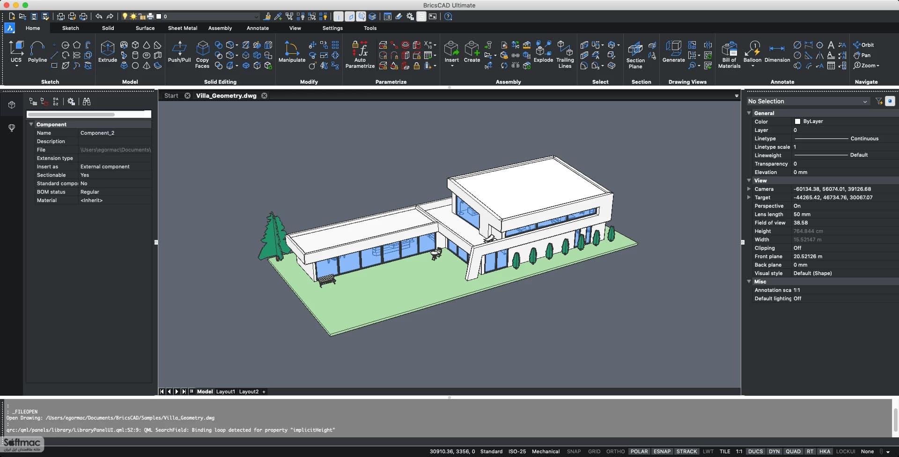The image size is (899, 457).
Task: Choose the Explode assembly tool
Action: (x=543, y=52)
